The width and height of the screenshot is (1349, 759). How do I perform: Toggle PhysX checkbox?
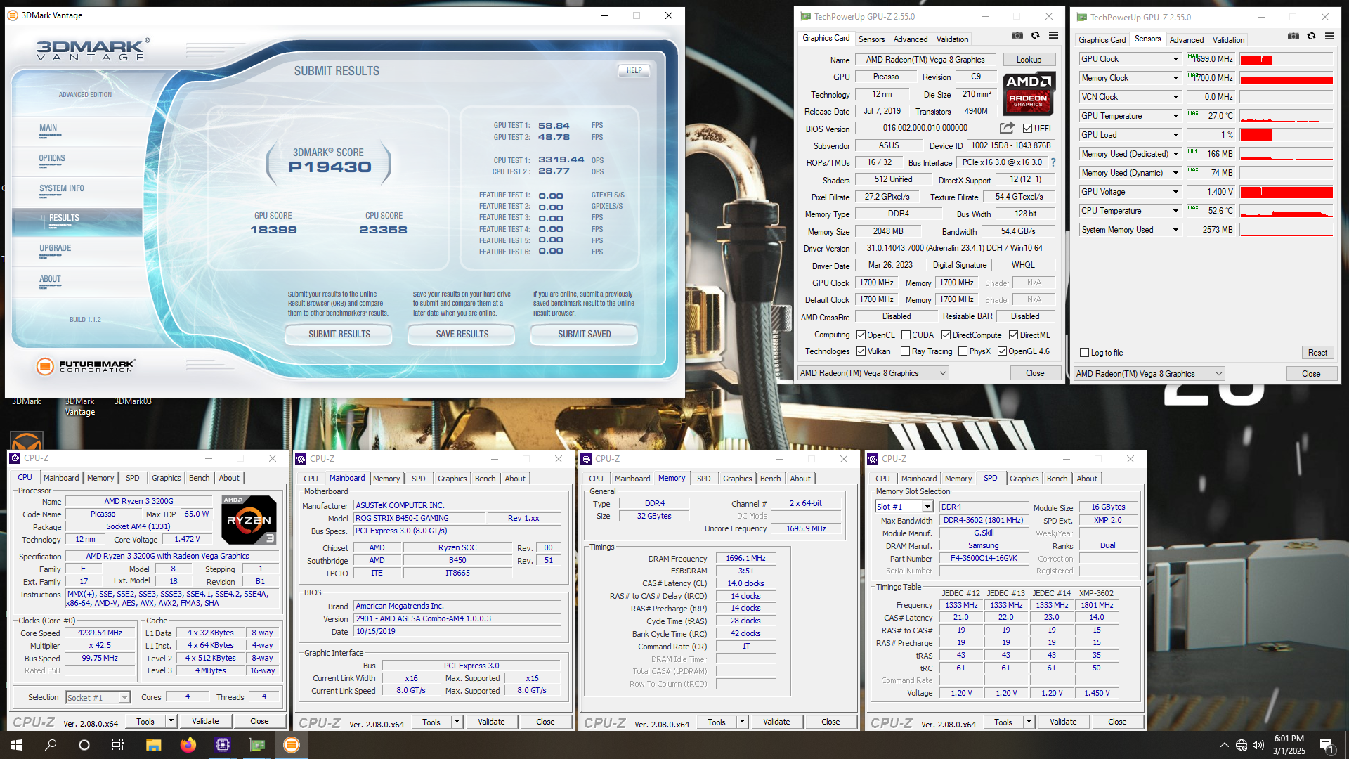click(x=963, y=351)
